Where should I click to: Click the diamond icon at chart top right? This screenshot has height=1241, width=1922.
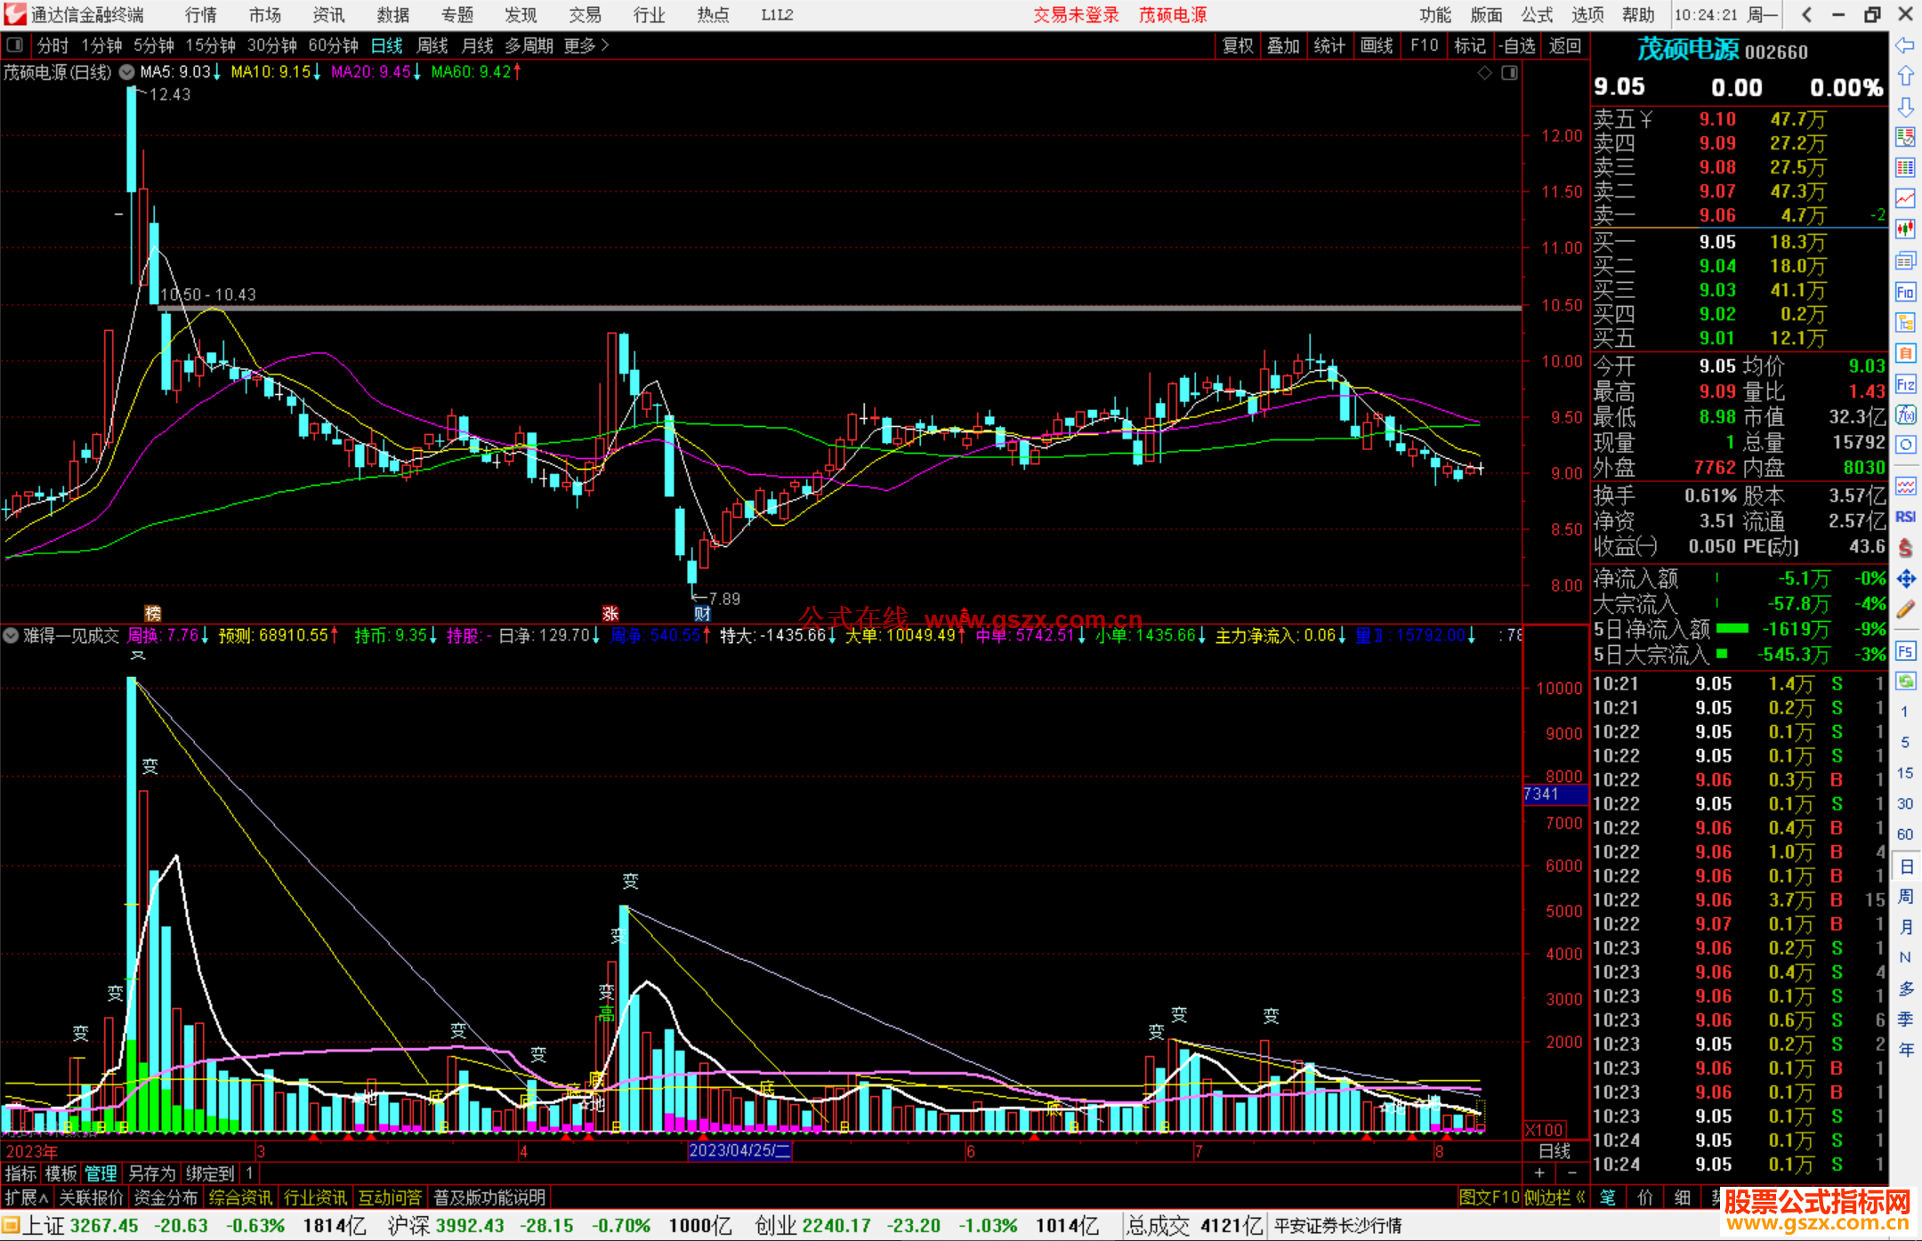click(x=1484, y=73)
